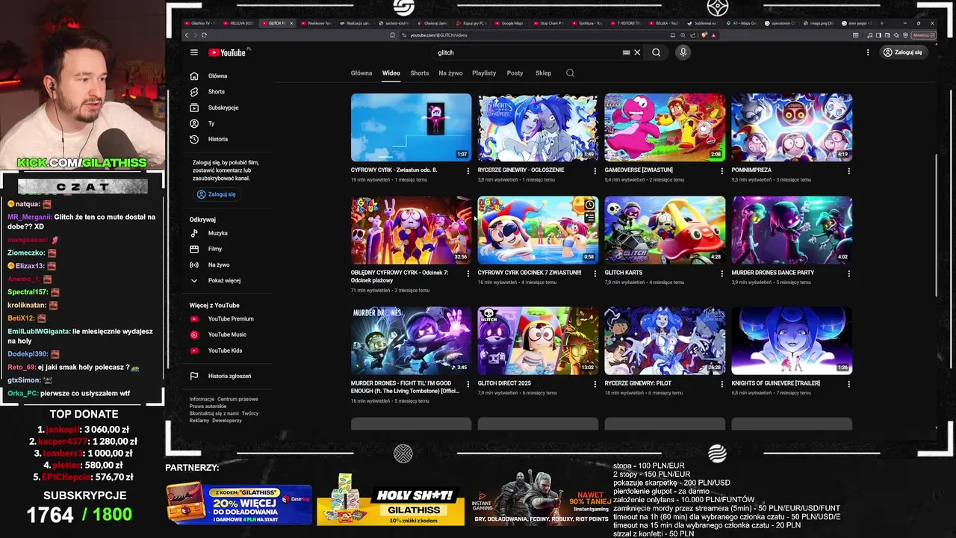Open options menu for GLITCH KARTS video
The height and width of the screenshot is (538, 956).
(721, 273)
